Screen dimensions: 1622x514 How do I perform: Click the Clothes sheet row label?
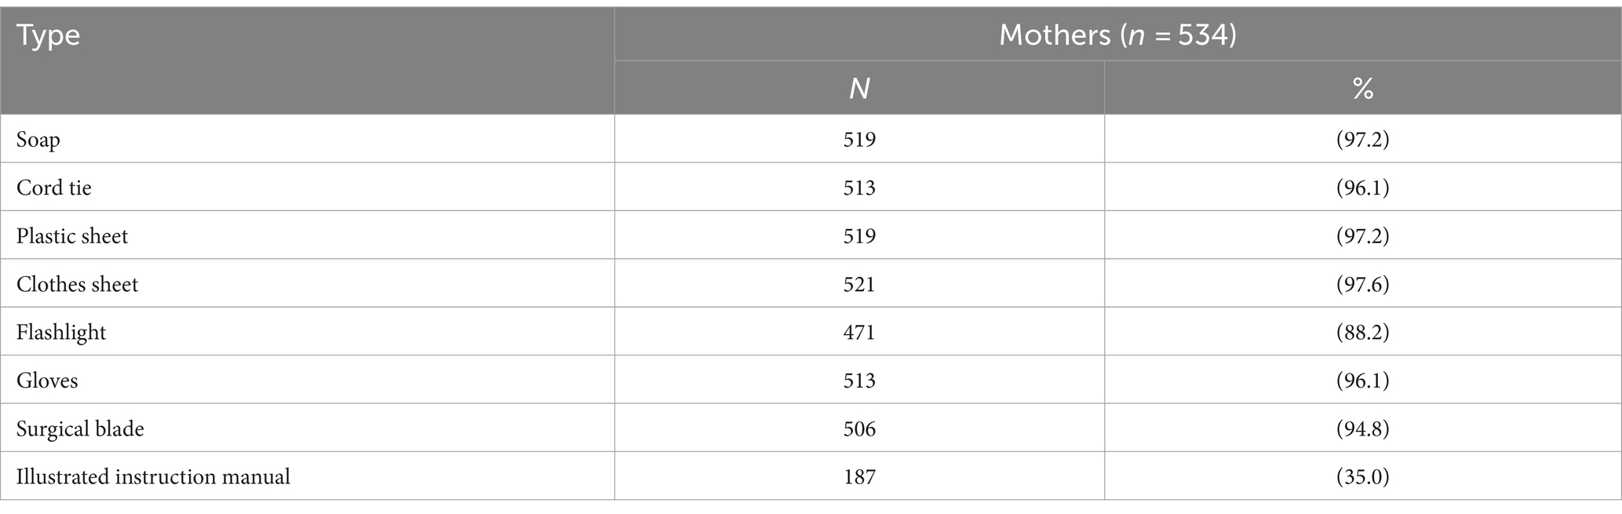point(77,285)
